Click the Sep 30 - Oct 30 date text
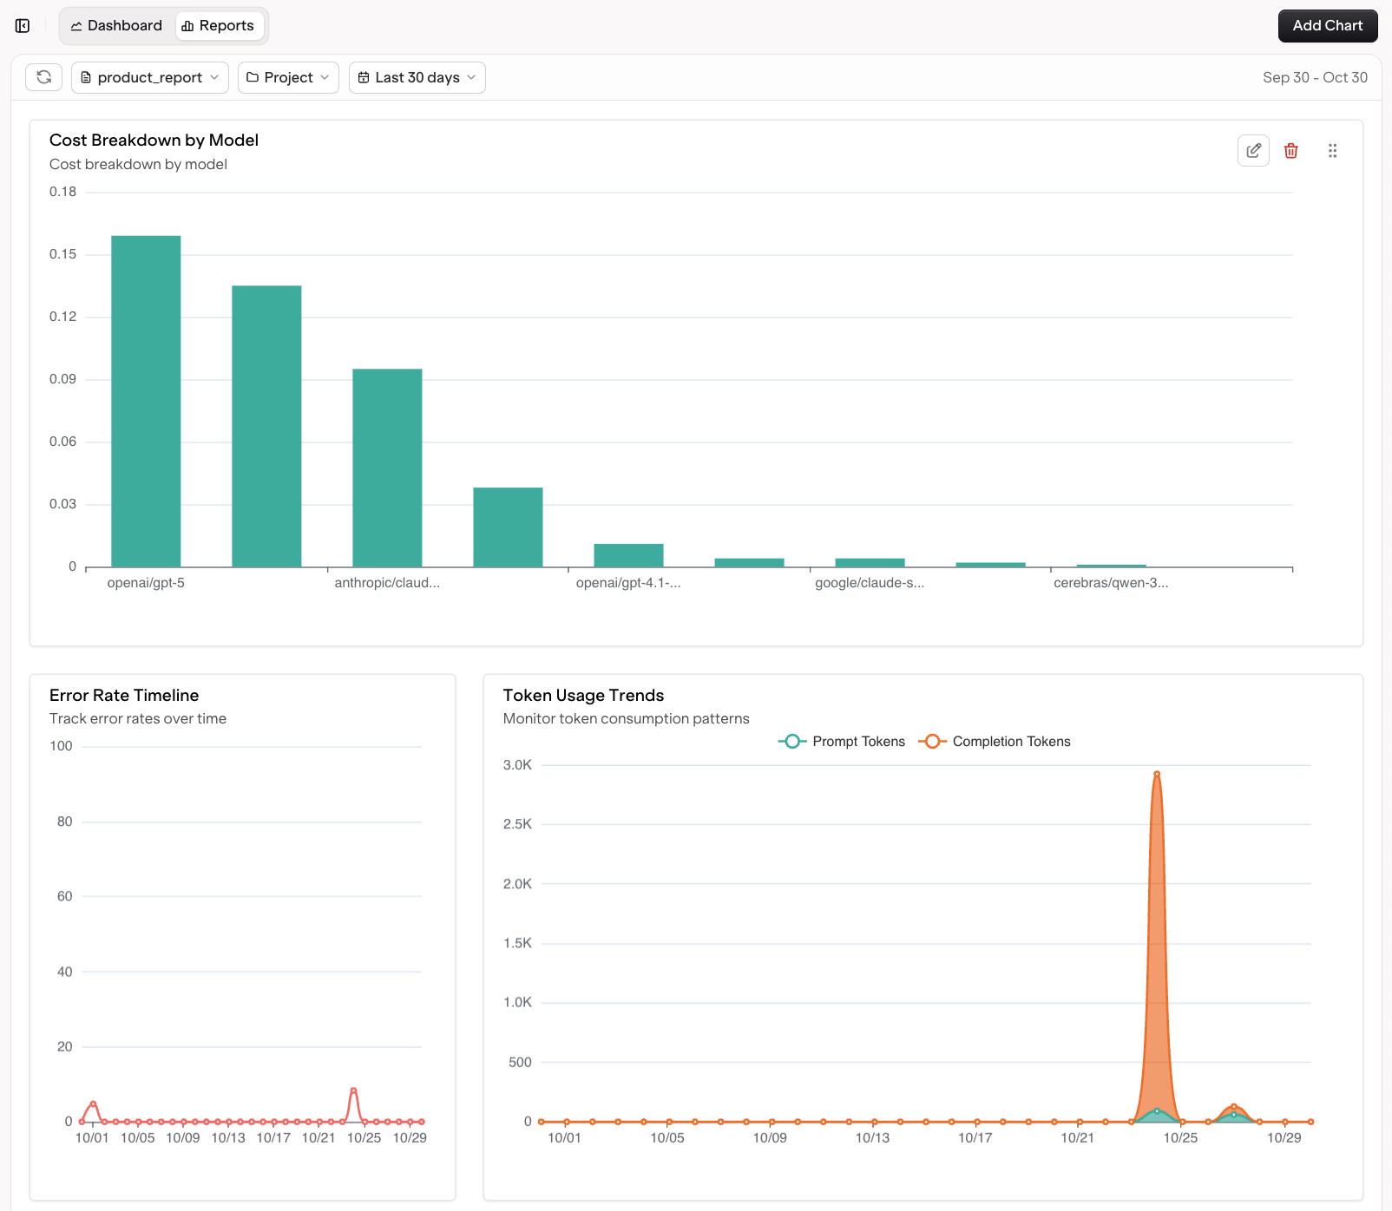 click(x=1315, y=77)
